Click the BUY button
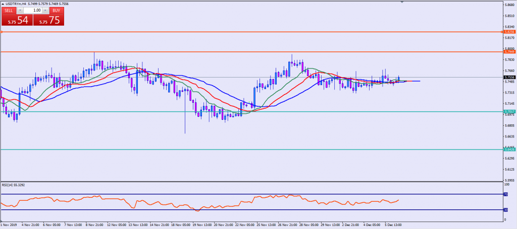The image size is (517, 229). click(x=56, y=10)
